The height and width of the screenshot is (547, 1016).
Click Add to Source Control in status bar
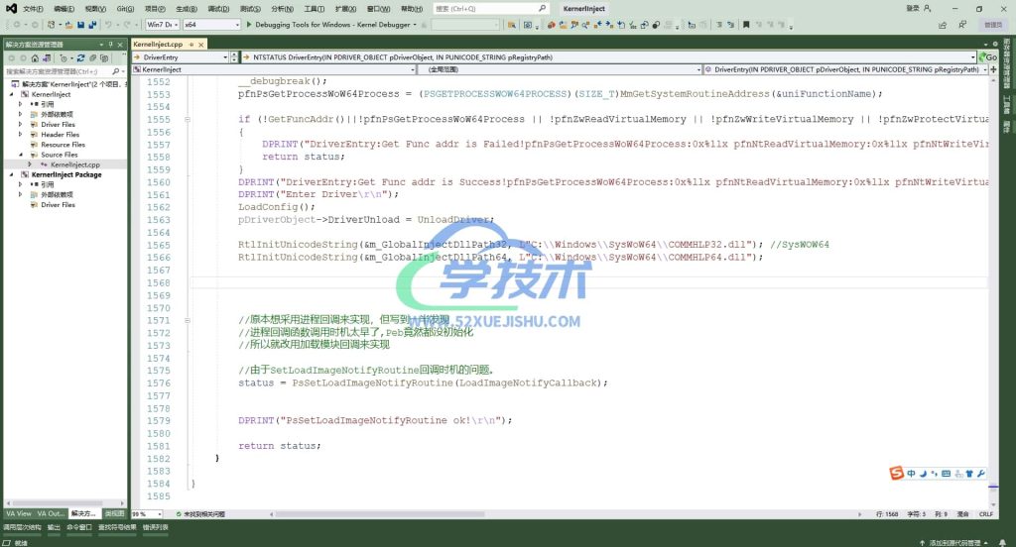point(953,542)
